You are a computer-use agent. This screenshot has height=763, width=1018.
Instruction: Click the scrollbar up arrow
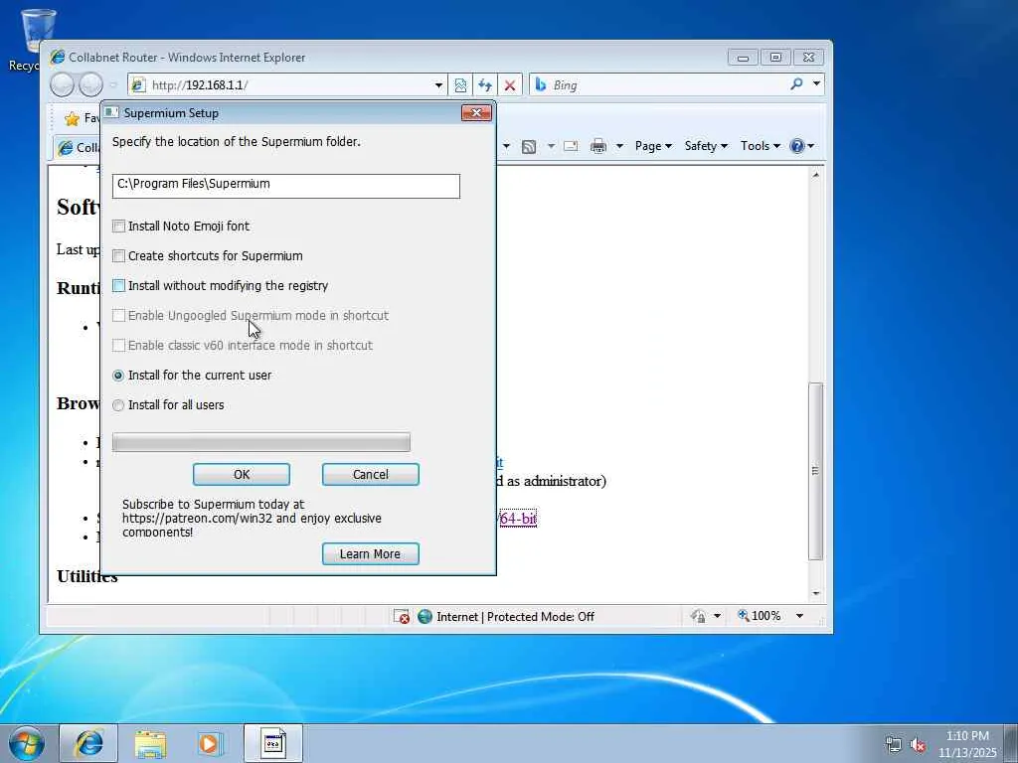click(x=816, y=175)
